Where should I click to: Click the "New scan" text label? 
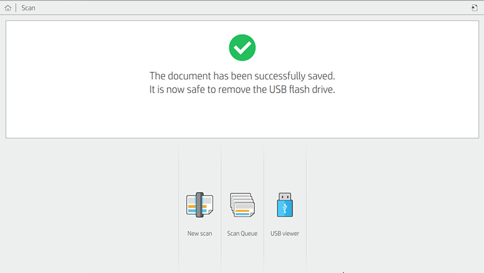pyautogui.click(x=199, y=234)
